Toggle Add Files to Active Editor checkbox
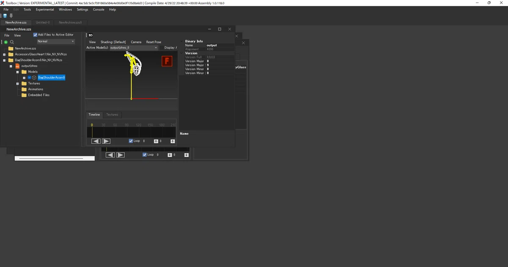This screenshot has width=508, height=267. (36, 35)
